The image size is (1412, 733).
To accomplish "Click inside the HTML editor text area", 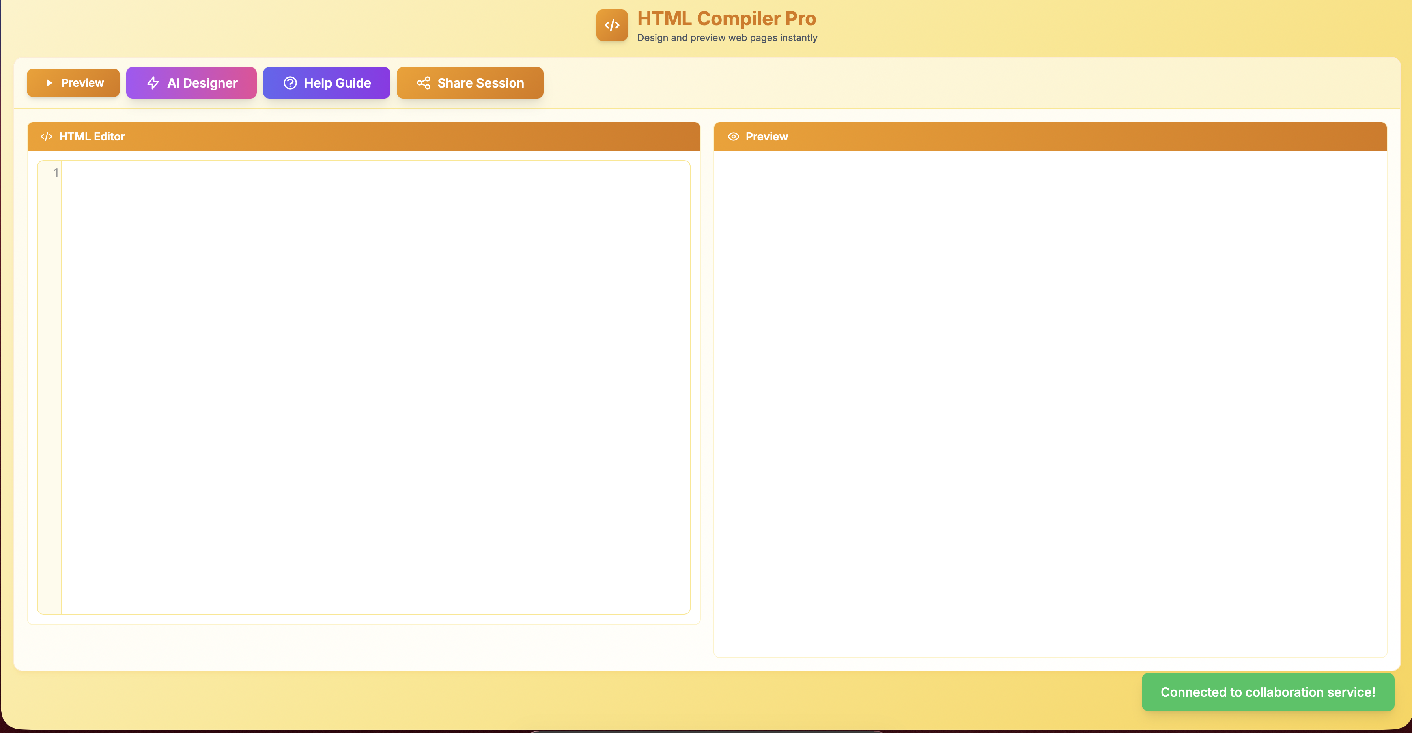I will pyautogui.click(x=375, y=387).
